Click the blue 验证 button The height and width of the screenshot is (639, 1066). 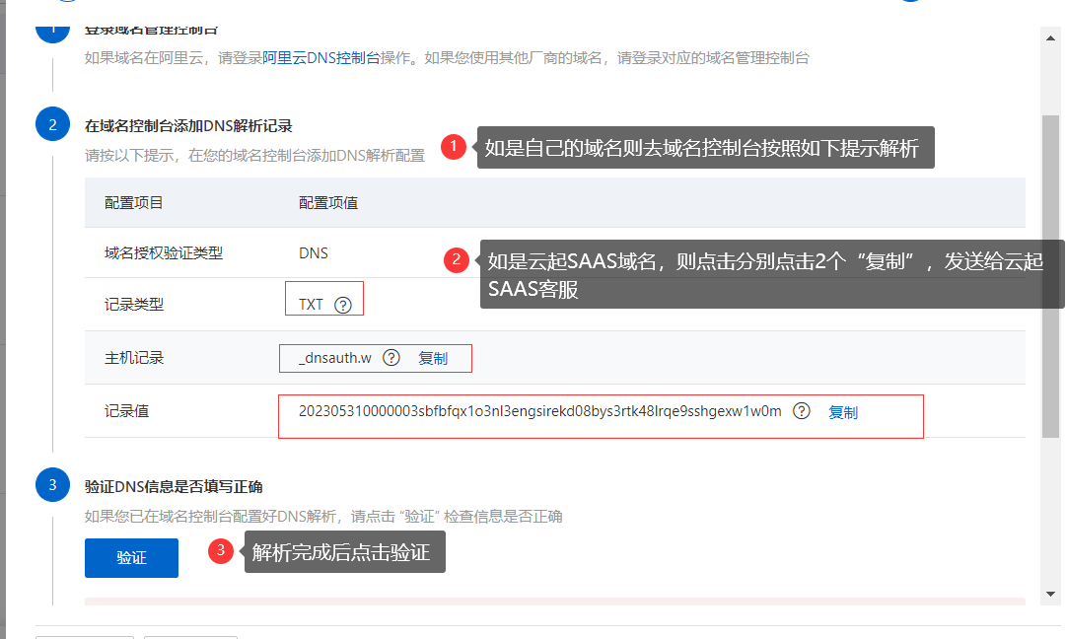click(131, 558)
